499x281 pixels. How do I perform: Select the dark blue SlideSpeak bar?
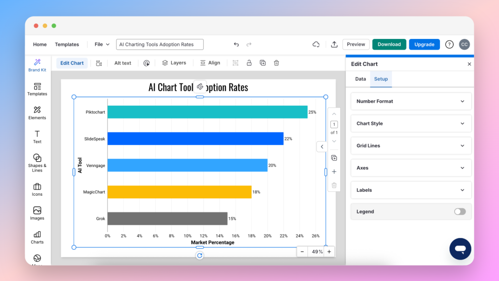point(195,139)
